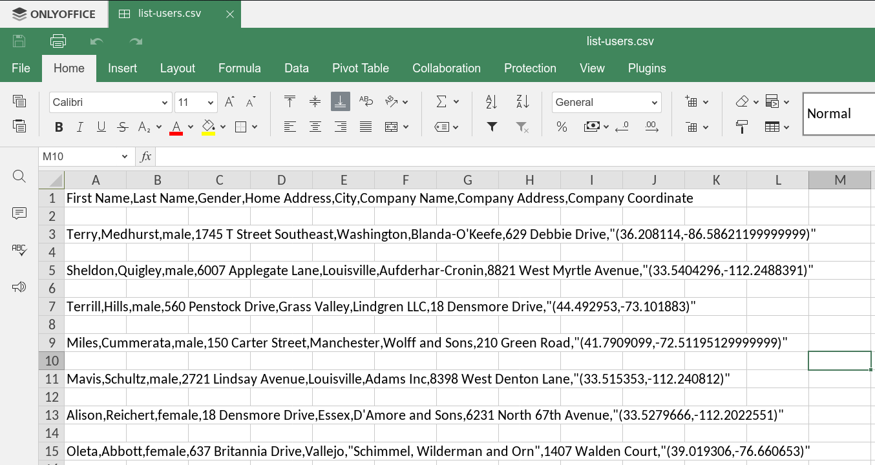The width and height of the screenshot is (875, 465).
Task: Open the Comments panel icon
Action: click(x=19, y=213)
